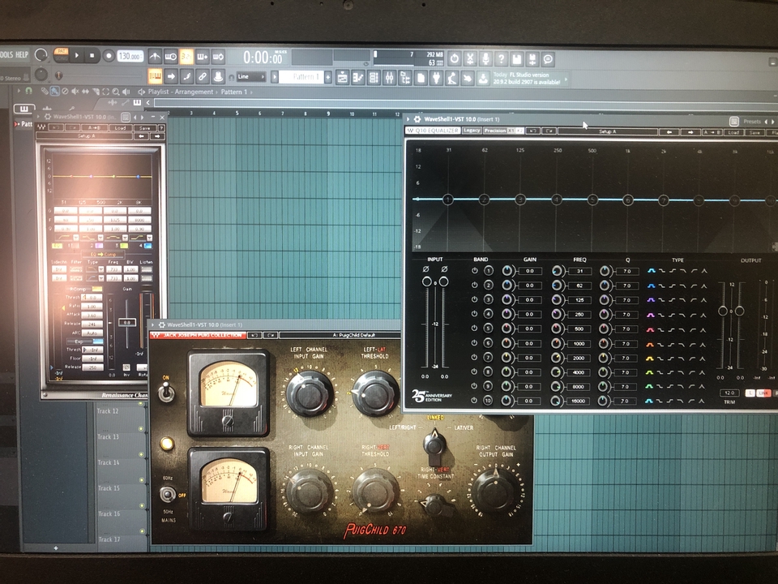This screenshot has width=778, height=584.
Task: Select the playlist zoom tool icon
Action: pos(115,92)
